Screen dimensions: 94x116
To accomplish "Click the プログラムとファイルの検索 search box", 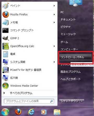I will tap(29, 101).
